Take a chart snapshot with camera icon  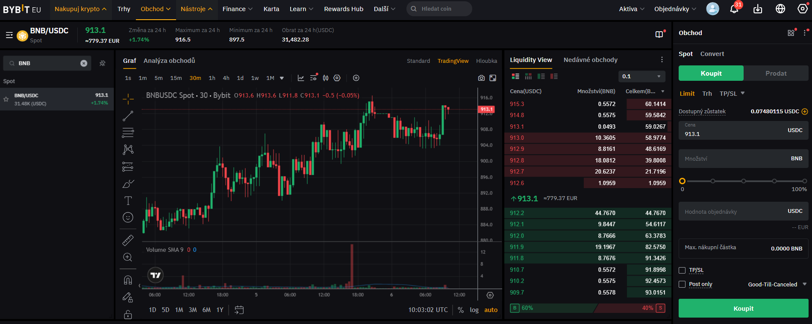click(x=481, y=78)
